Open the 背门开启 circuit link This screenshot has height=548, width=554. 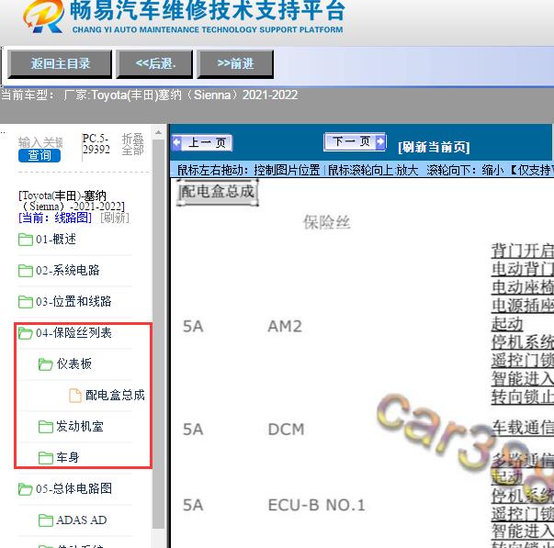[523, 251]
